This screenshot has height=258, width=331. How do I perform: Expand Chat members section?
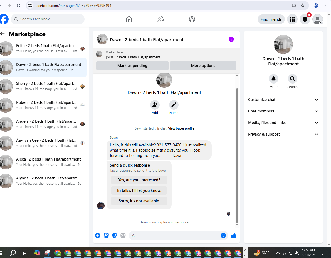click(283, 111)
